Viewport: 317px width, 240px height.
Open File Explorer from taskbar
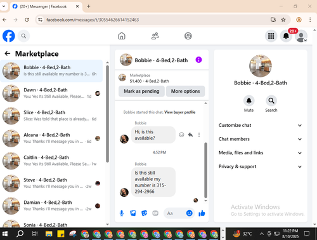pos(49,234)
